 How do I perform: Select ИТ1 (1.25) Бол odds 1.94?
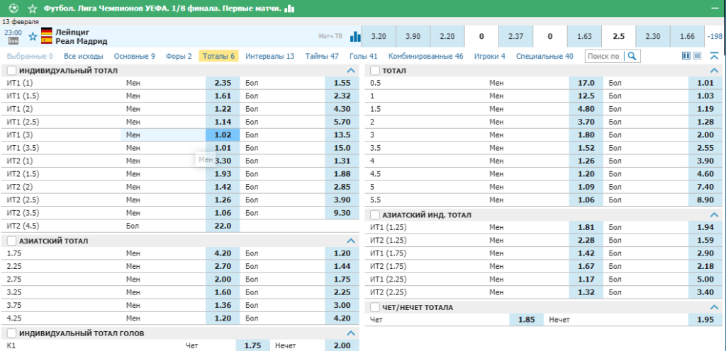(705, 227)
